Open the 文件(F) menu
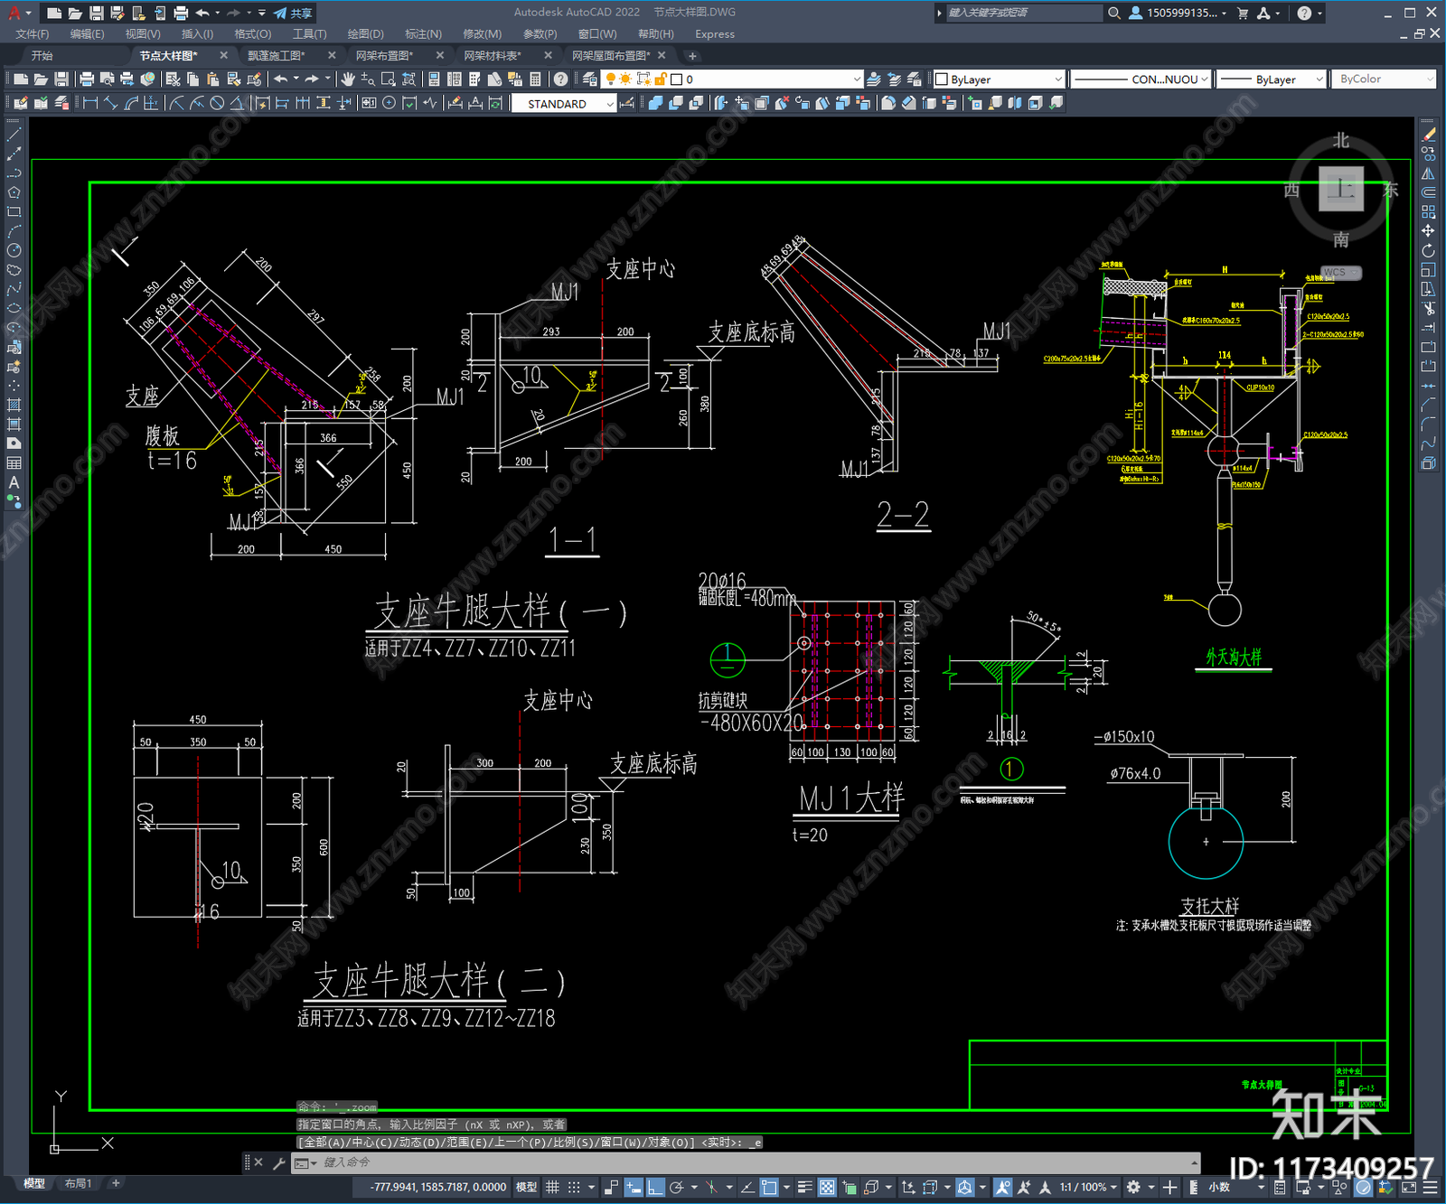1446x1204 pixels. 33,34
